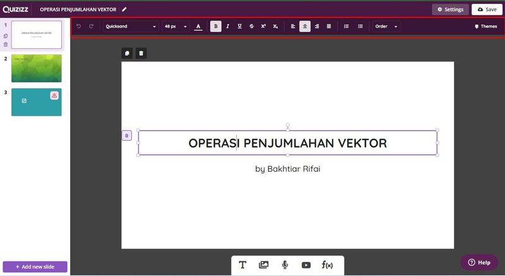Toggle bold formatting
Viewport: 505px width, 276px height.
216,27
